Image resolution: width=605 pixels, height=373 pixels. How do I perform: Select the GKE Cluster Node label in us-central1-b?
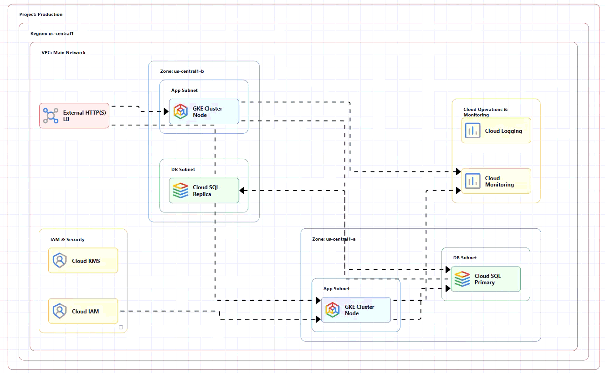click(x=208, y=111)
